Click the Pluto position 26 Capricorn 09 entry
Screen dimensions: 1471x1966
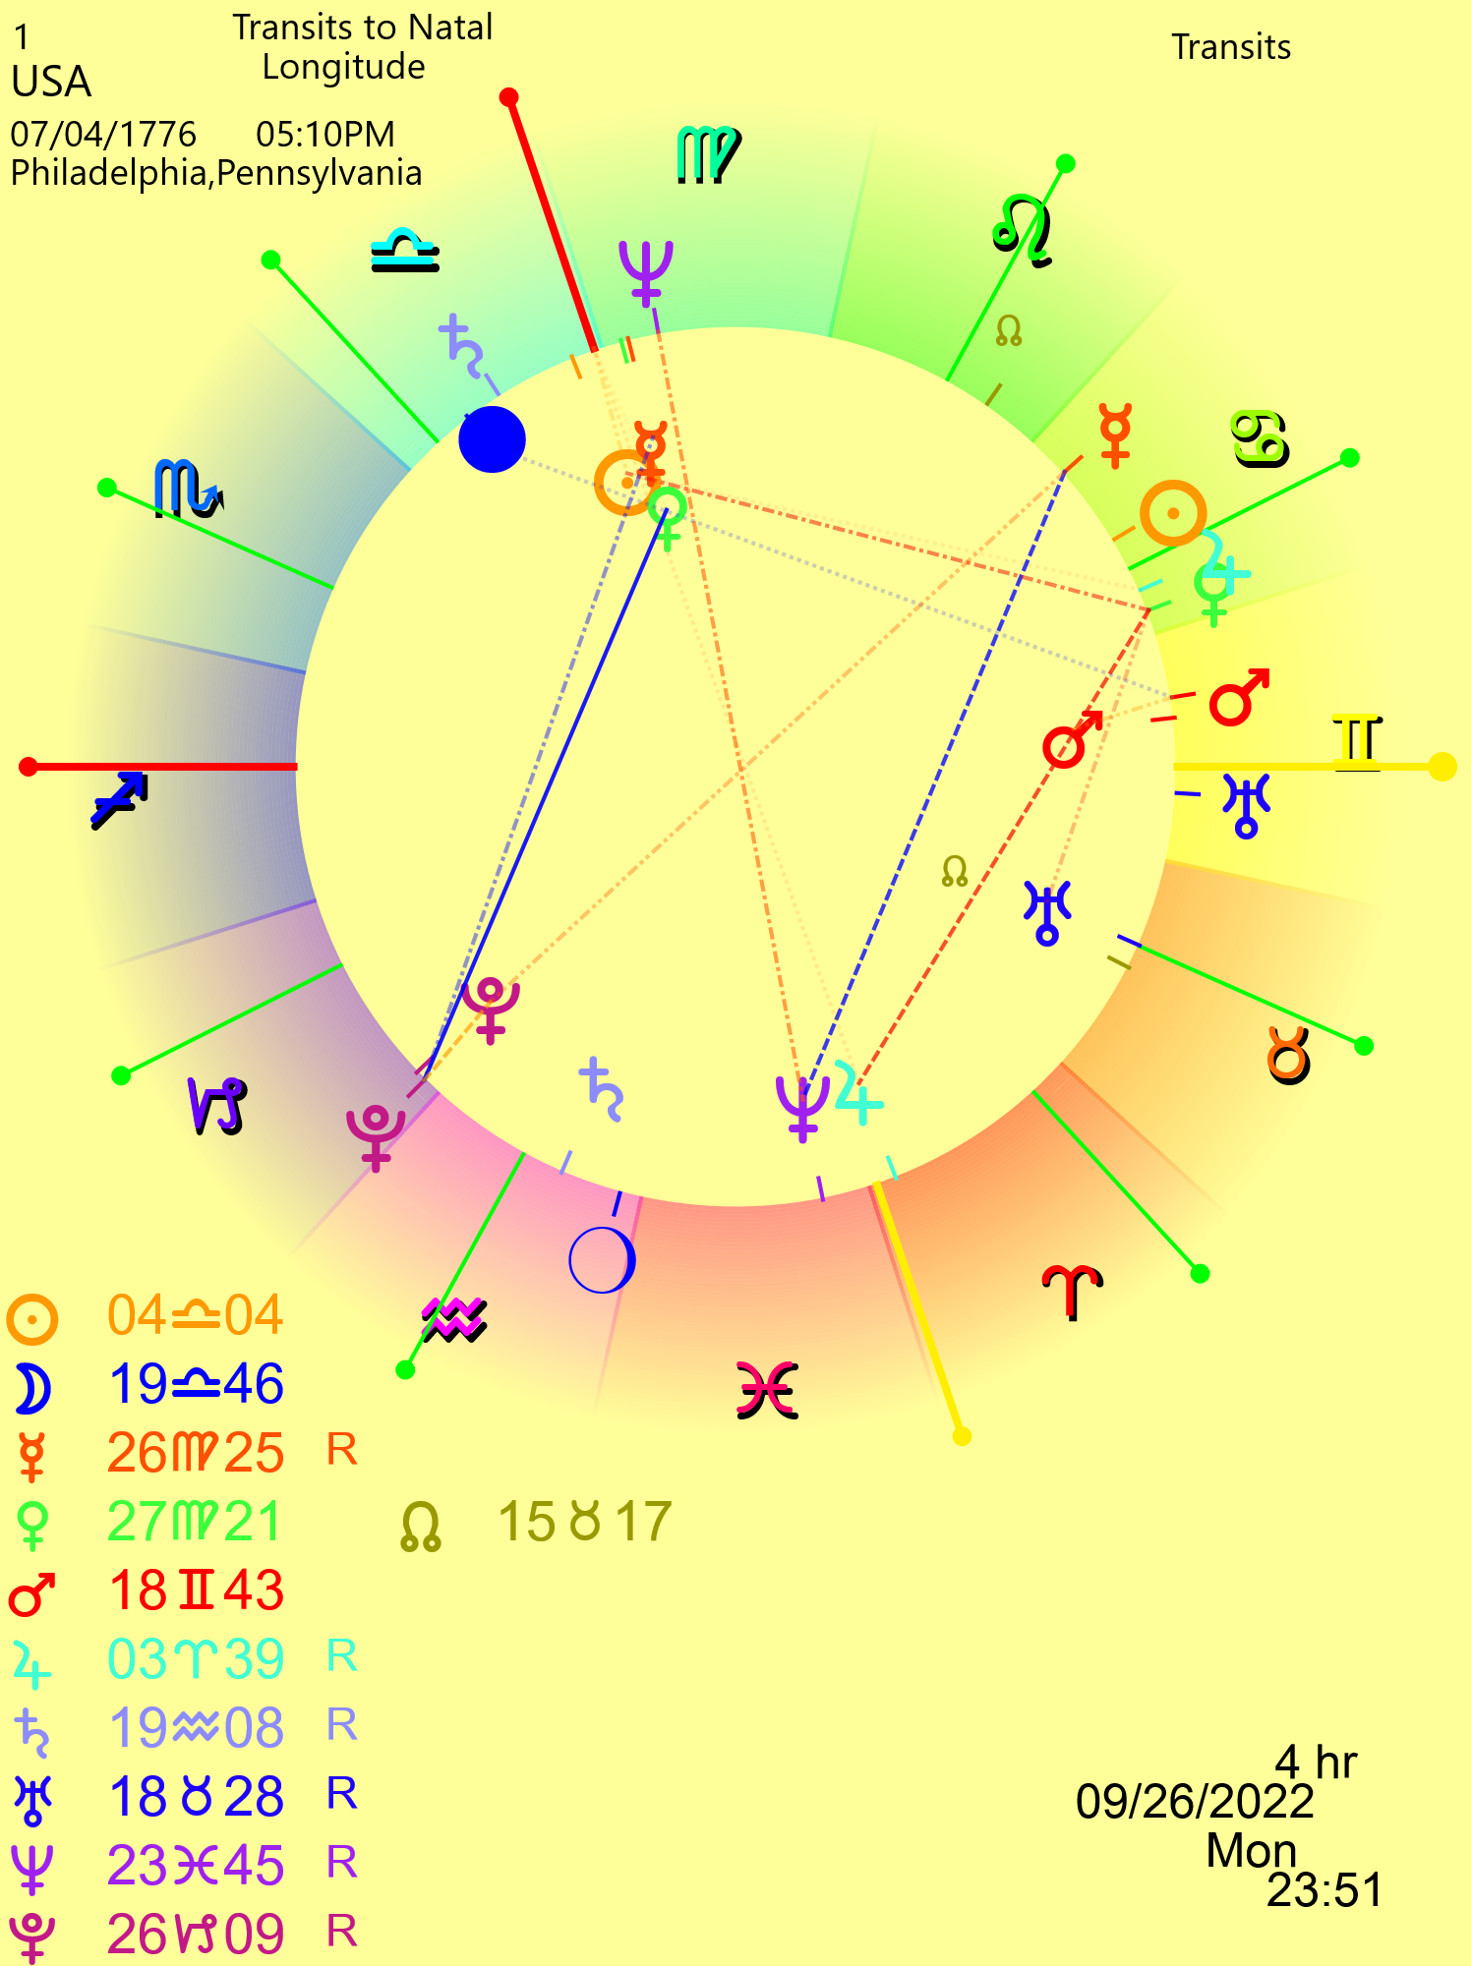coord(195,1935)
